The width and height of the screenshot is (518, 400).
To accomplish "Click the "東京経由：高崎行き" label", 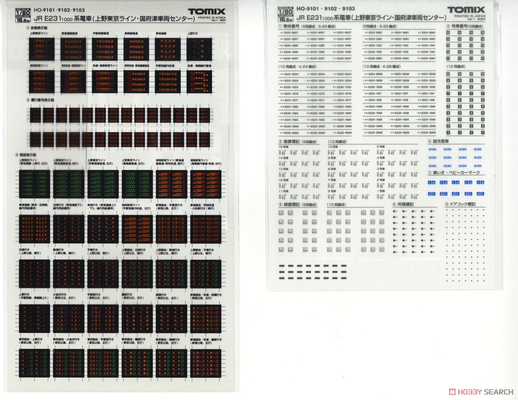I will tap(169, 339).
